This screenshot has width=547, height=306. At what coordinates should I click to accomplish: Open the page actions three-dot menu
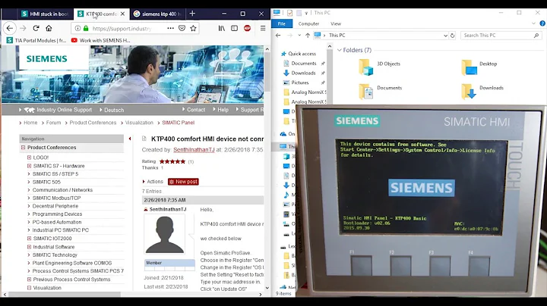pos(170,28)
